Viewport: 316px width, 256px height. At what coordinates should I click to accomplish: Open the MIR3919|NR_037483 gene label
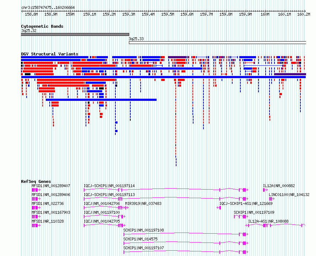[x=143, y=203]
